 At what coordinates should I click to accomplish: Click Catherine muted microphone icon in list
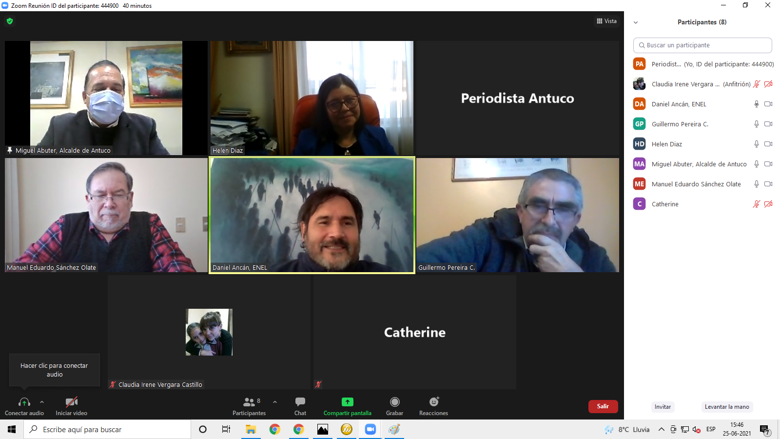click(757, 204)
